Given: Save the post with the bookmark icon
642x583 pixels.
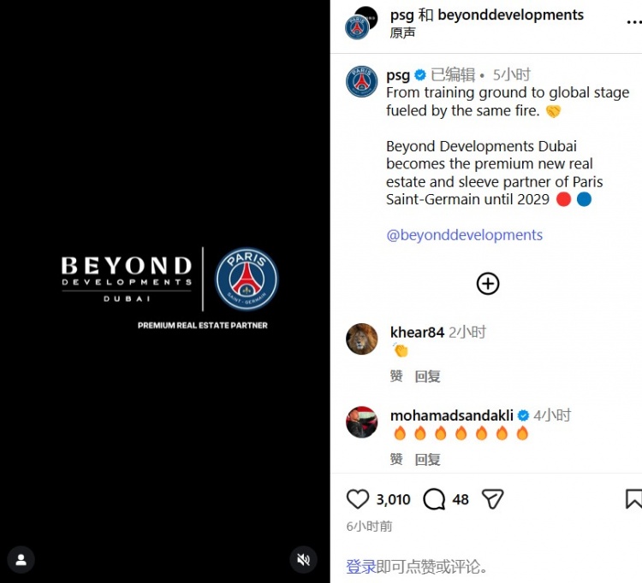Looking at the screenshot, I should pos(633,499).
